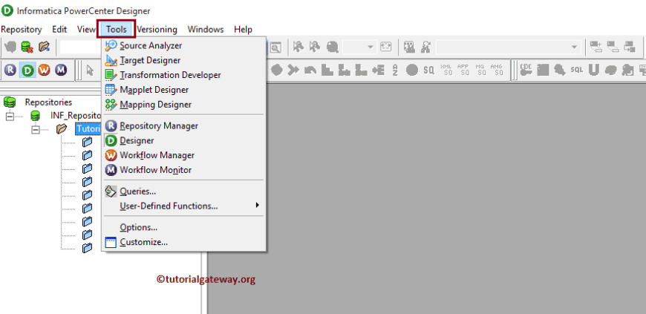Click the gray circle transformation icon

point(412,70)
